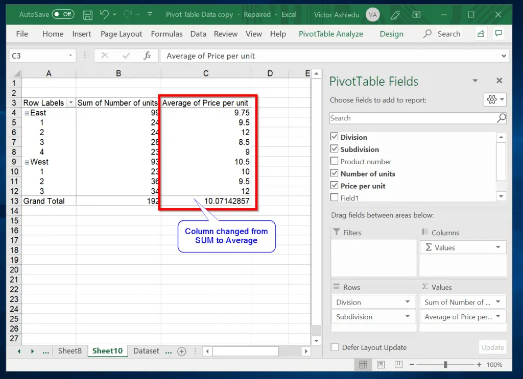Close the PivotTable Fields pane
523x379 pixels.
(500, 81)
